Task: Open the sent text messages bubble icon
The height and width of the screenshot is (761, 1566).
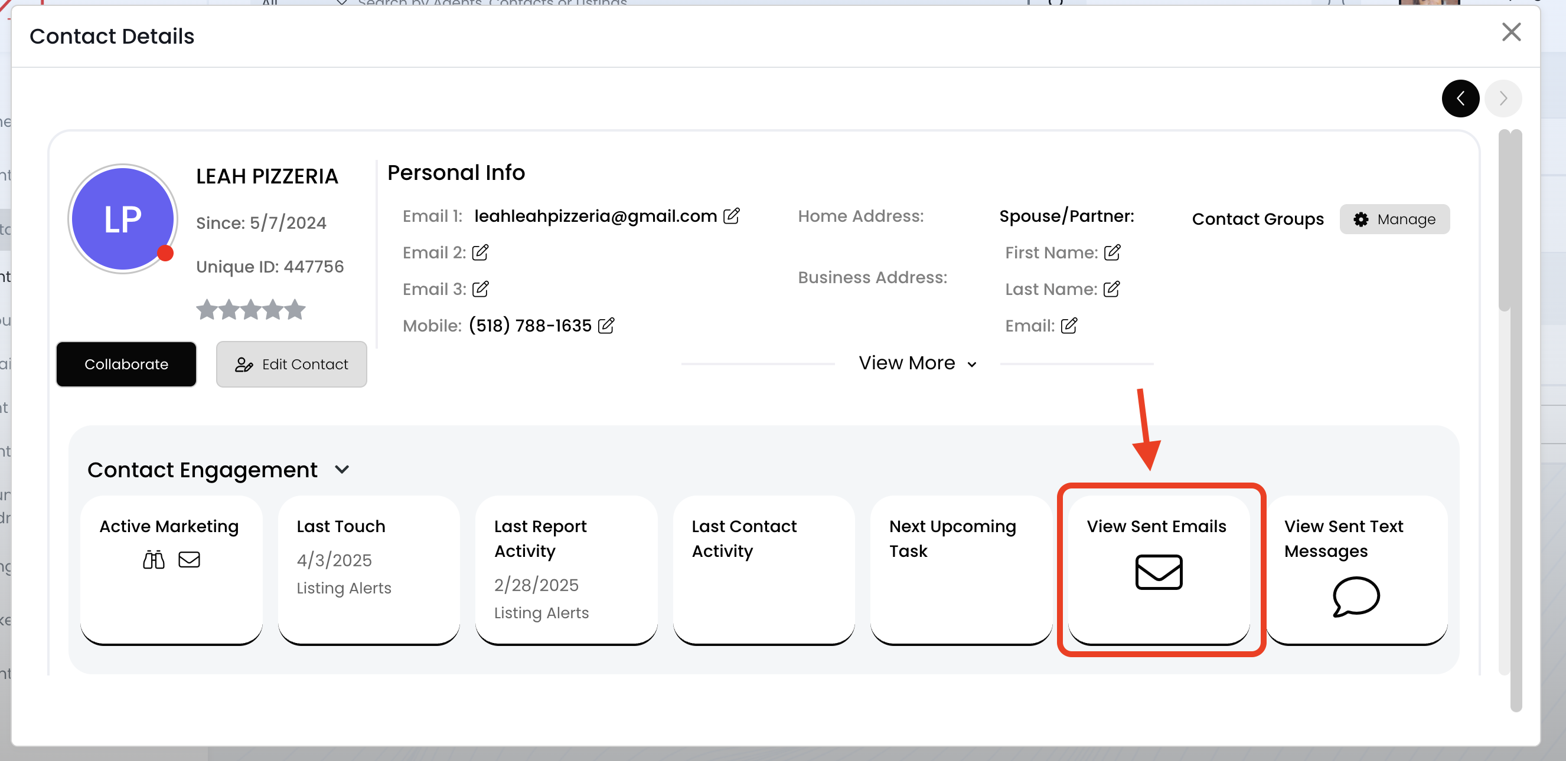Action: (x=1355, y=596)
